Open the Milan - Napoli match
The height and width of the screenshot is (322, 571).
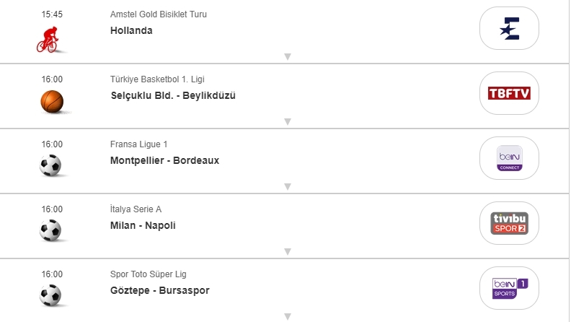click(x=143, y=225)
